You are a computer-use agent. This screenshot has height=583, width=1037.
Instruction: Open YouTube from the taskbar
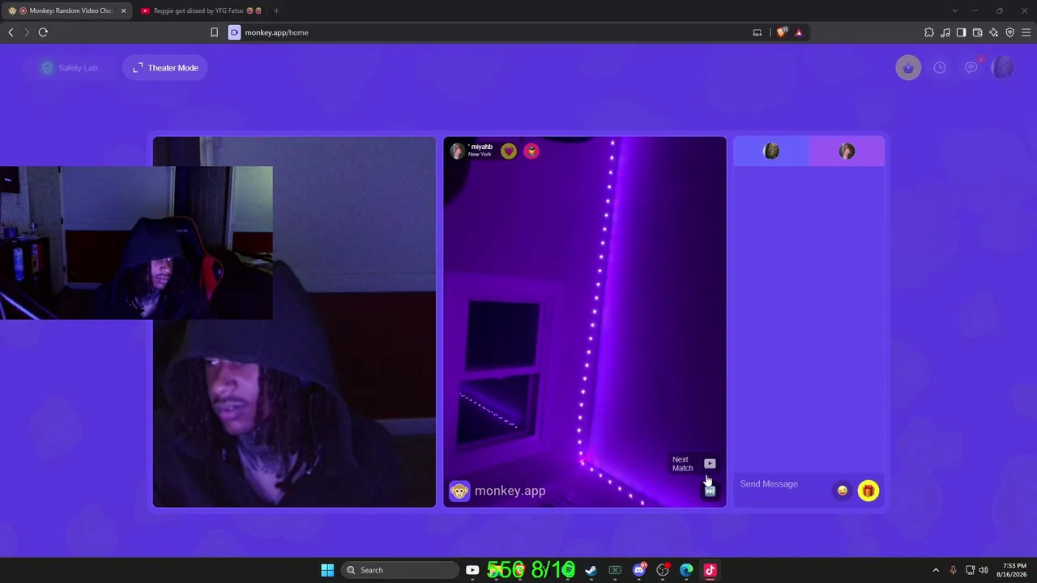[472, 570]
